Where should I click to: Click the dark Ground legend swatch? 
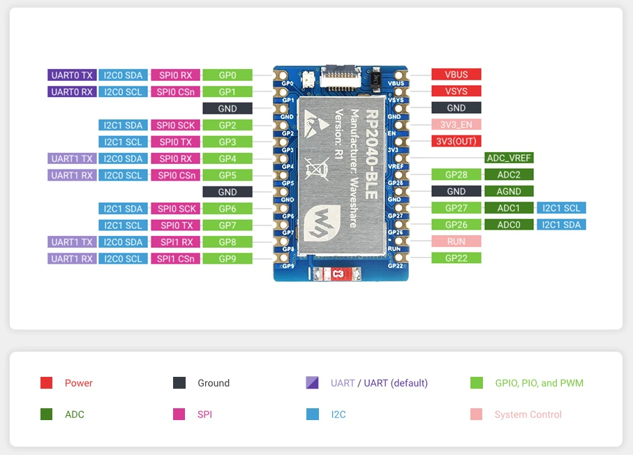[x=179, y=382]
